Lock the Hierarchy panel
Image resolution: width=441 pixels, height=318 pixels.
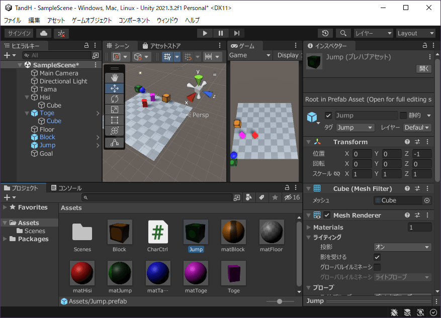86,46
